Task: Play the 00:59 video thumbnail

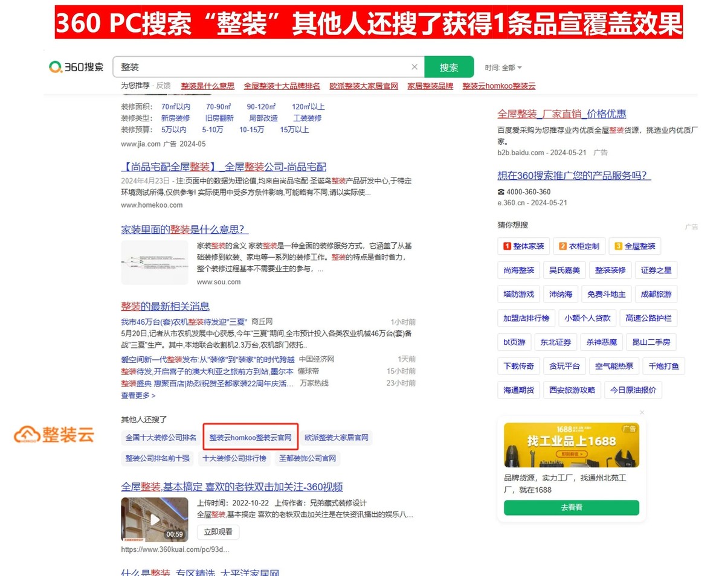Action: coord(155,519)
